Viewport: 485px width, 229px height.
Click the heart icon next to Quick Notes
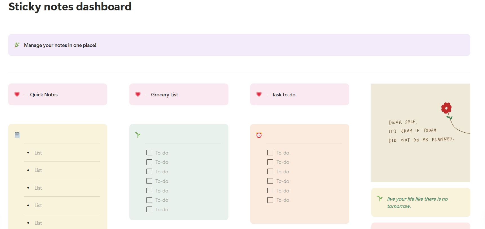point(17,94)
